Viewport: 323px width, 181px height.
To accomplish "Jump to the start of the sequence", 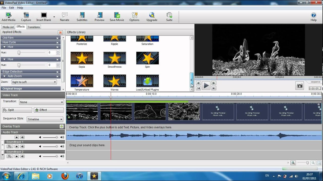I will click(x=198, y=88).
